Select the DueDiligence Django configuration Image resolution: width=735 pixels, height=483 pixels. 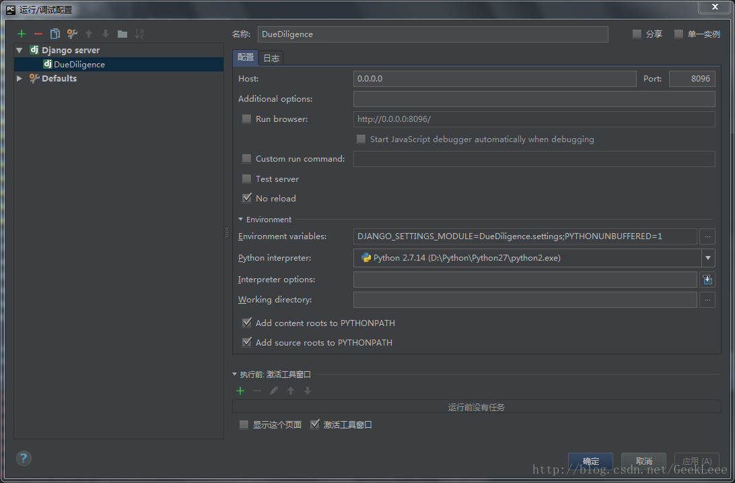(x=118, y=64)
